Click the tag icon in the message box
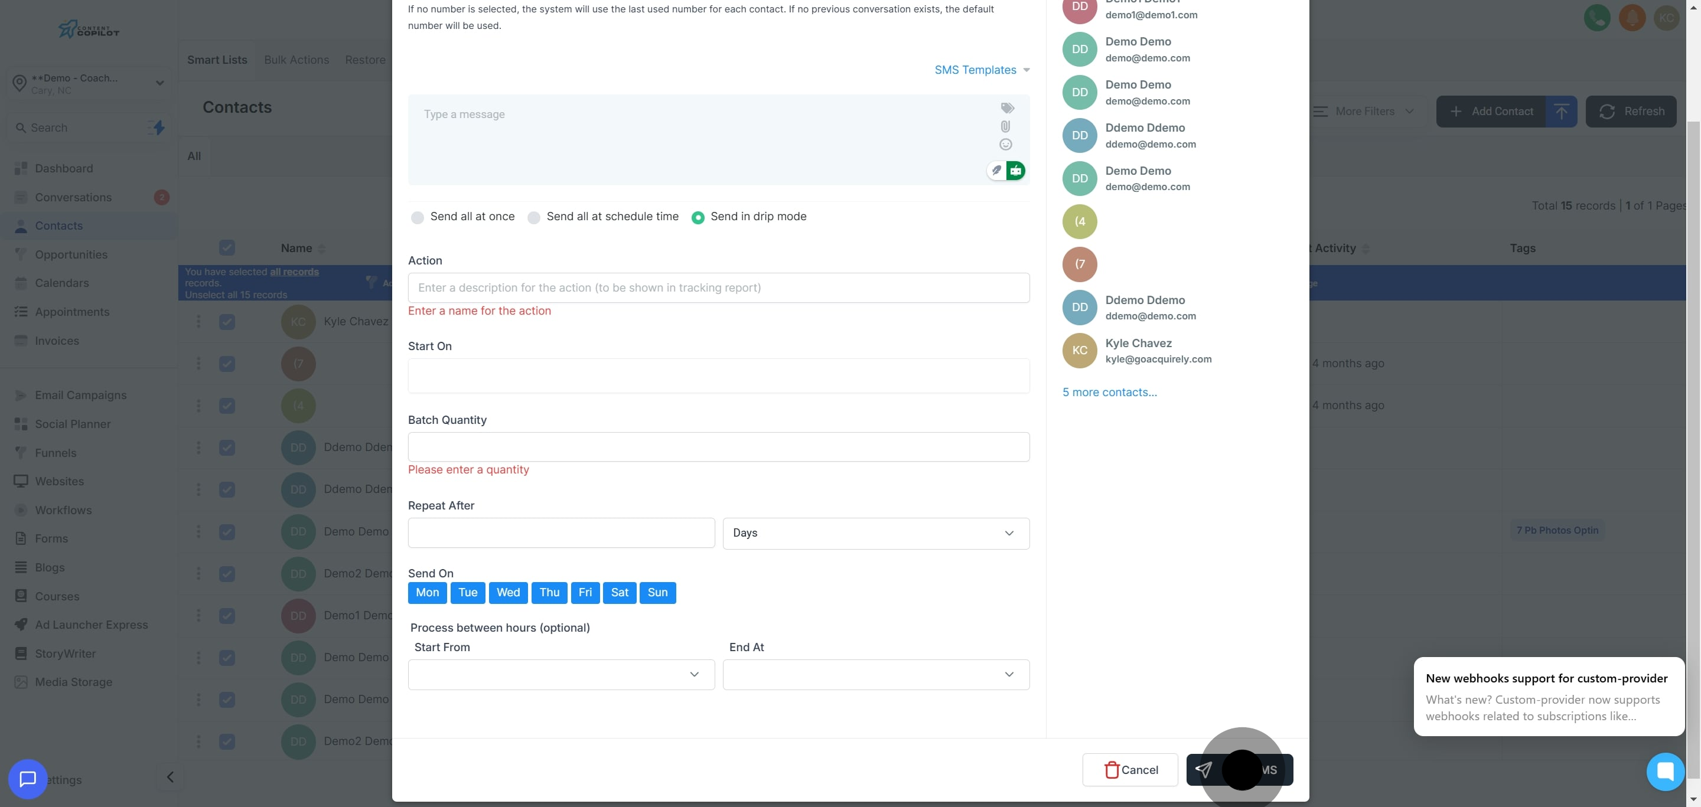Viewport: 1701px width, 807px height. pyautogui.click(x=1007, y=107)
